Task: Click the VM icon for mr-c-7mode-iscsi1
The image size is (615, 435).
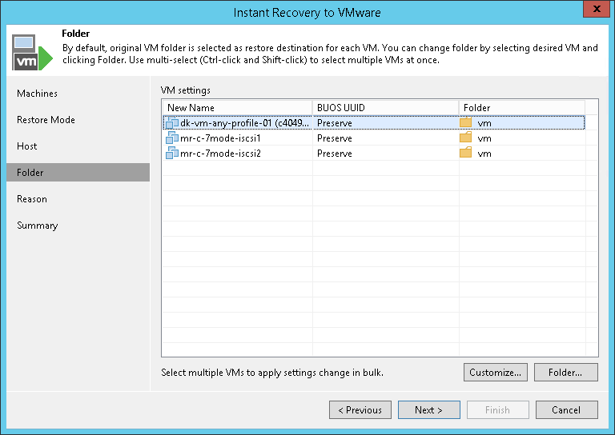Action: click(x=172, y=138)
